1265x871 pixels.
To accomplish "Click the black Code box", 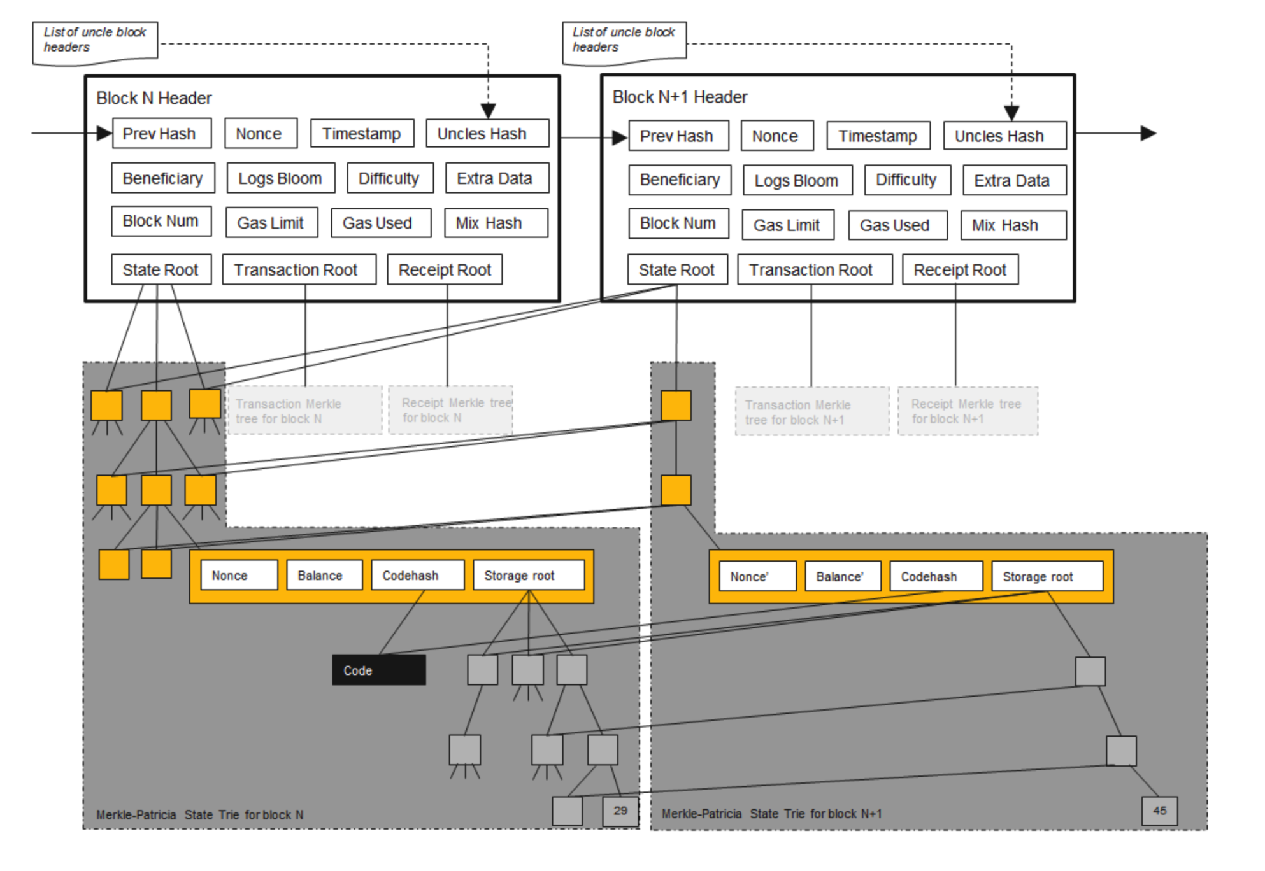I will [379, 670].
